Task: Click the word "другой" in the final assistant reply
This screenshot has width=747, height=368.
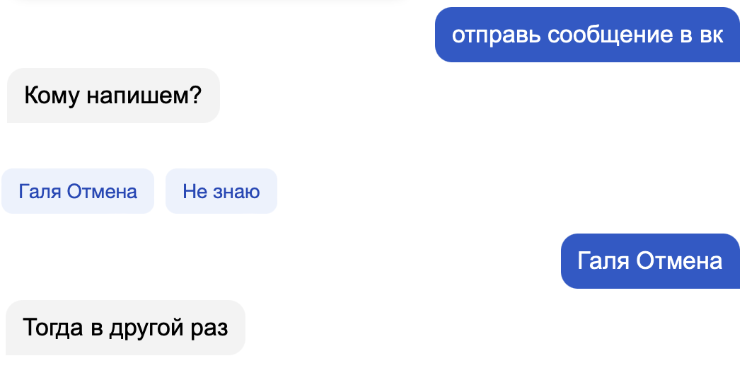Action: (147, 328)
